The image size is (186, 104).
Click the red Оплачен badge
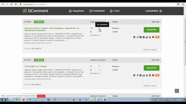tap(41, 96)
